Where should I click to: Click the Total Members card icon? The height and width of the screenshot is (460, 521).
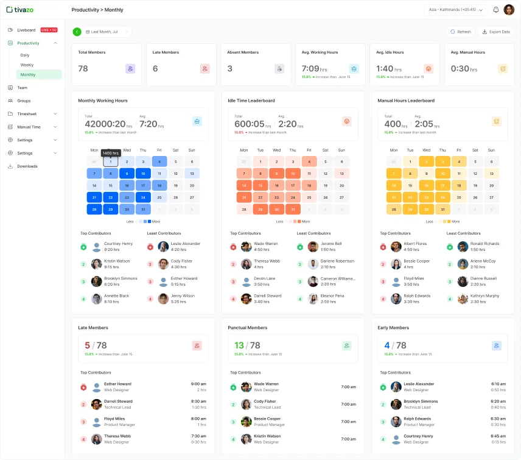(x=130, y=69)
